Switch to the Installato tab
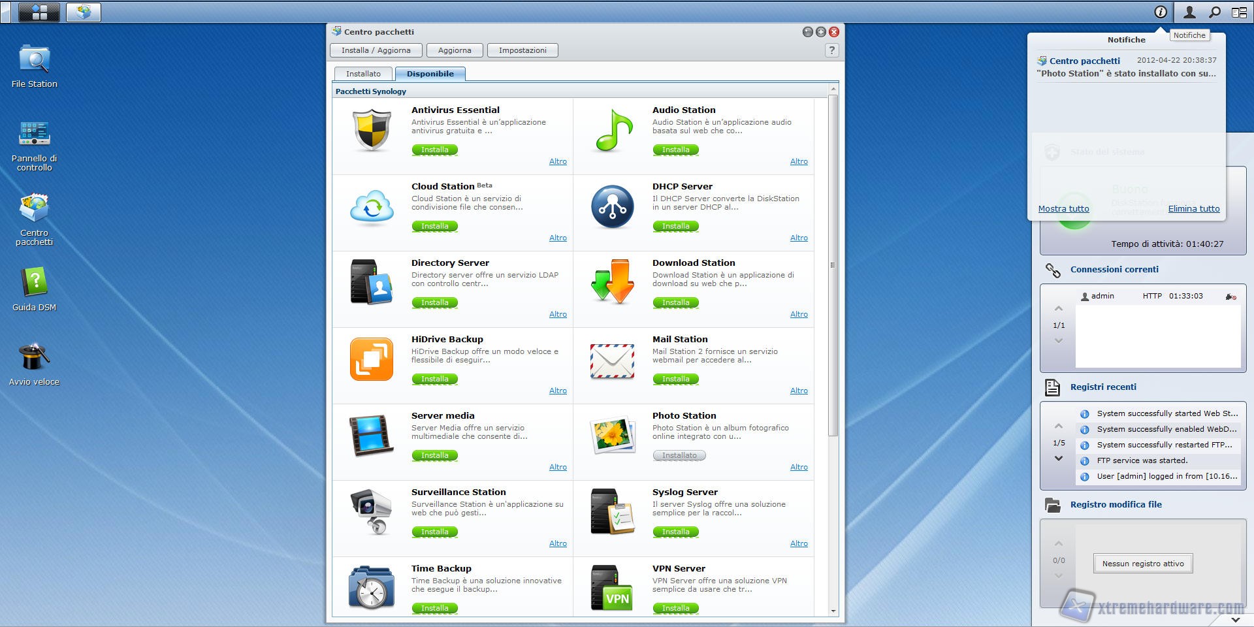Screen dimensions: 1254x627 point(363,74)
